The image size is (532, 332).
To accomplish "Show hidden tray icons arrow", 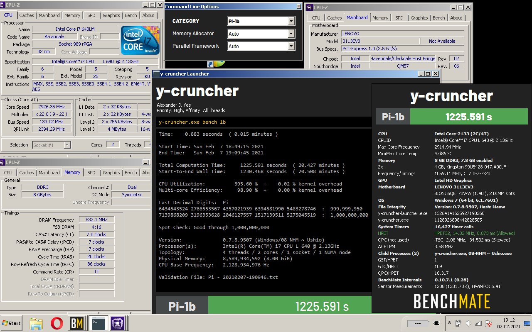I will coord(449,323).
